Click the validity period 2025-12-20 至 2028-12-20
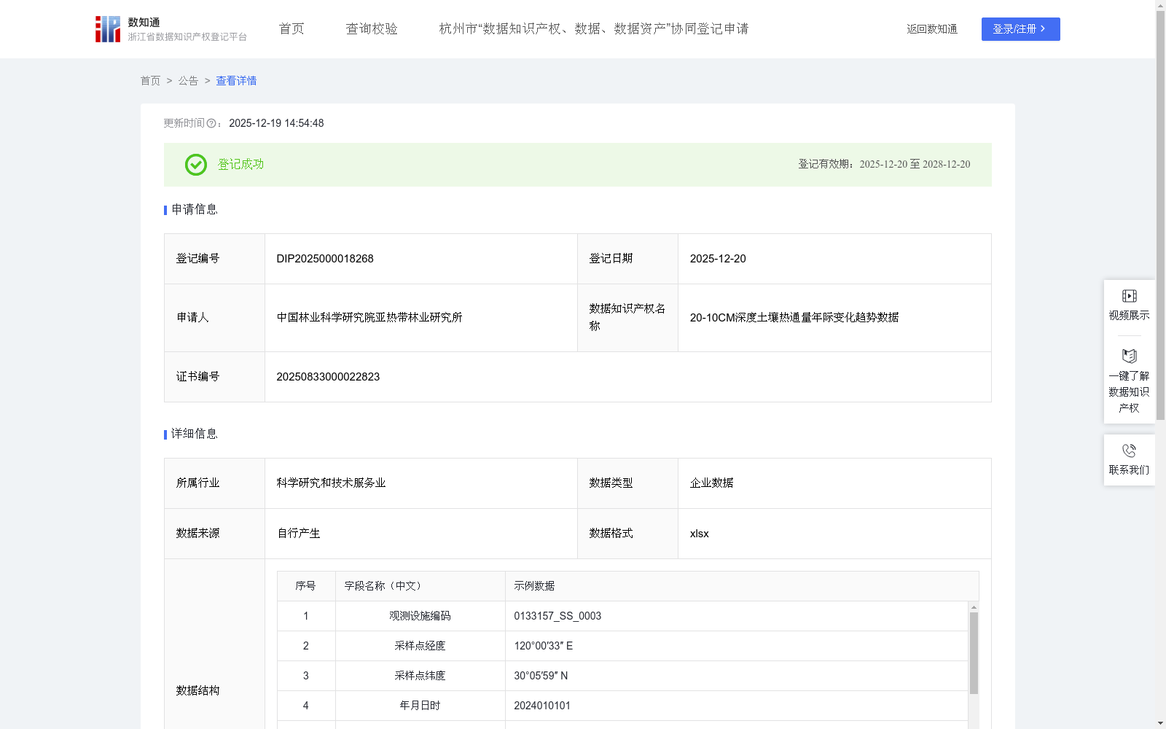Screen dimensions: 1166x729 tap(915, 165)
